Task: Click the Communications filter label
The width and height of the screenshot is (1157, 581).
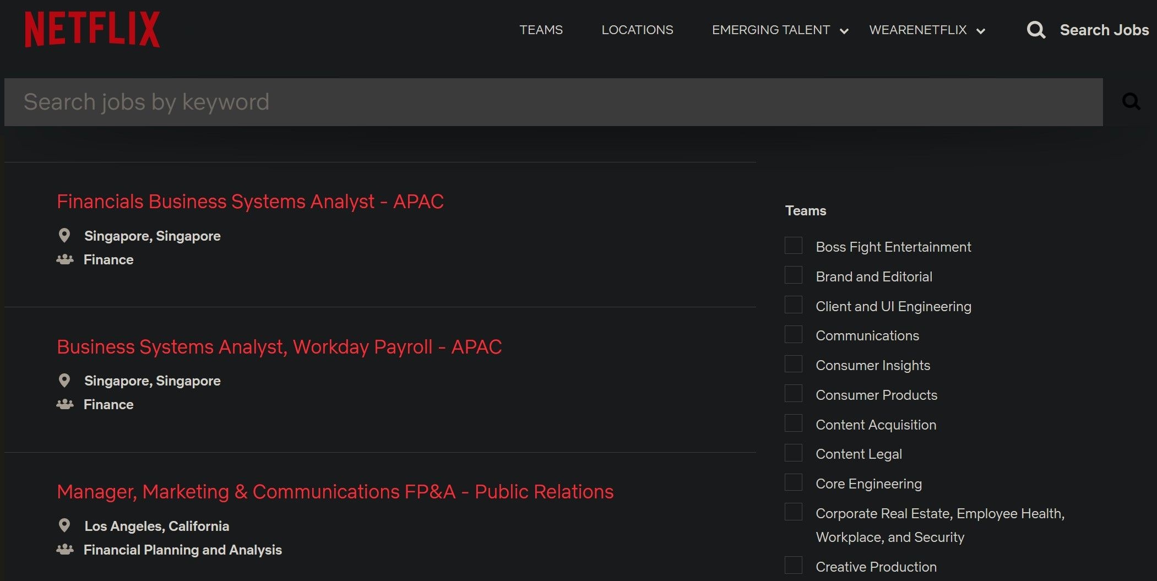Action: 867,336
